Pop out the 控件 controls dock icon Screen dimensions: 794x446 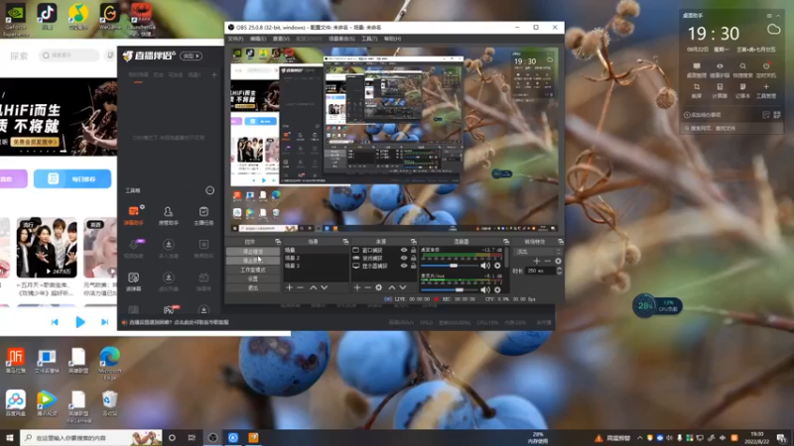278,242
